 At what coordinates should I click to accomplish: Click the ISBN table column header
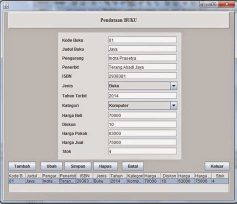coord(84,176)
